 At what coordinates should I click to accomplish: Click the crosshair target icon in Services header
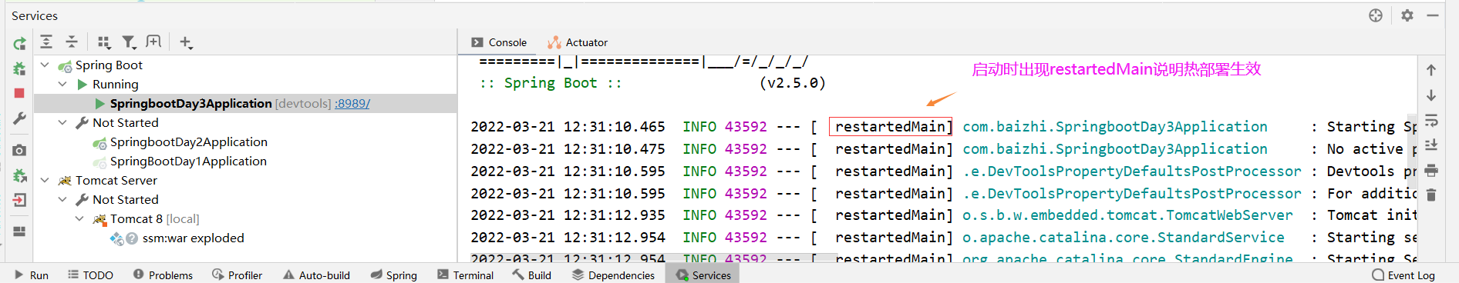coord(1376,15)
